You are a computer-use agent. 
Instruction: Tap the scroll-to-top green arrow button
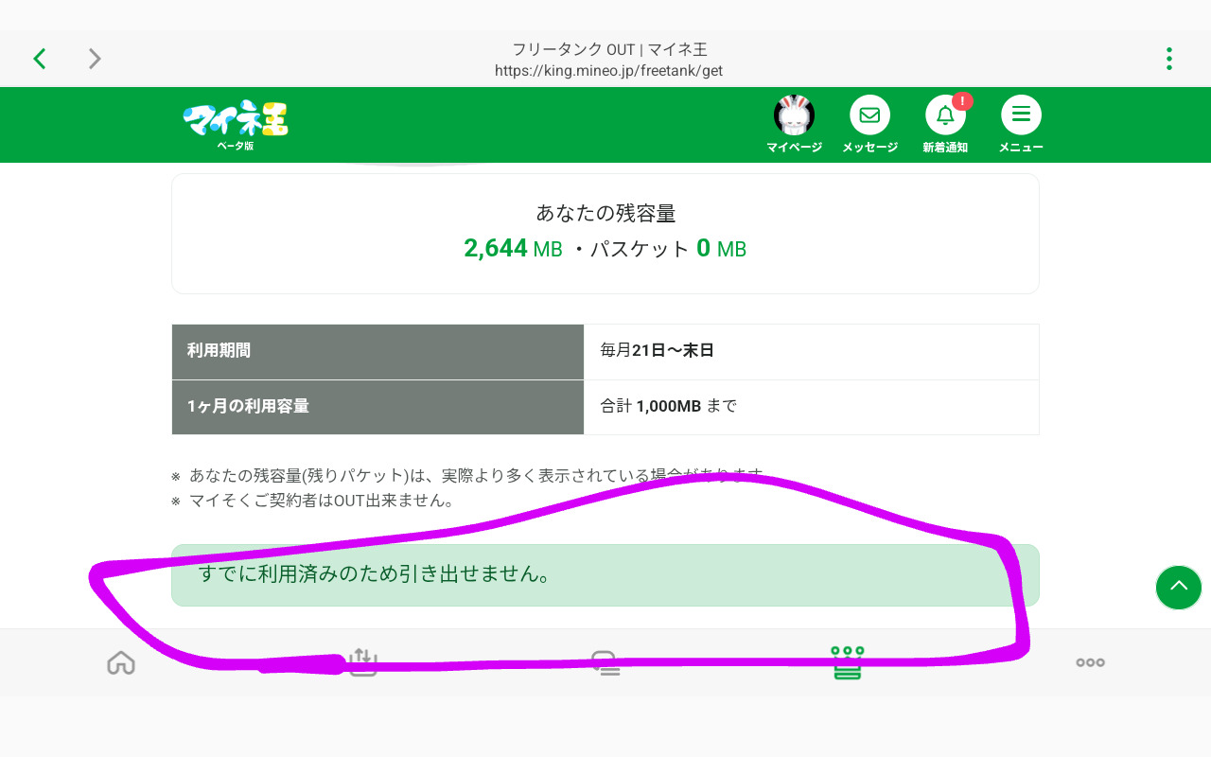(x=1179, y=588)
